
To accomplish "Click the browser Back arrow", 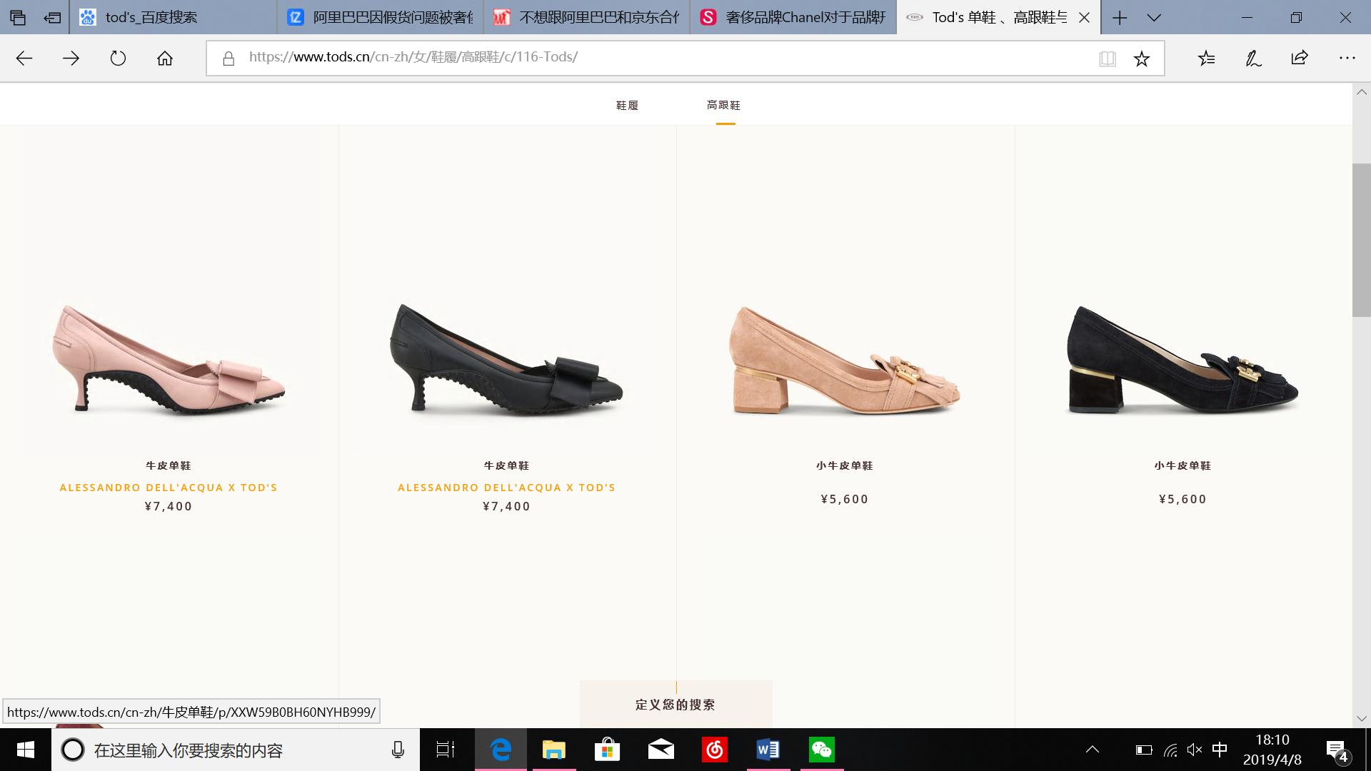I will pyautogui.click(x=24, y=59).
